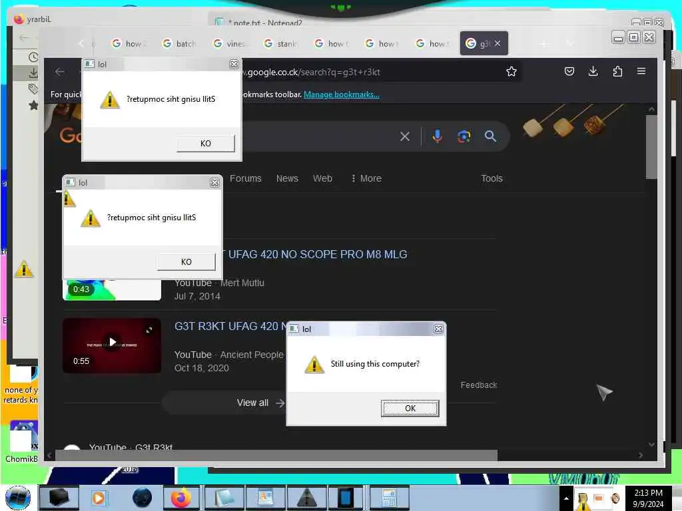Clear the Google search box with X

tap(405, 136)
